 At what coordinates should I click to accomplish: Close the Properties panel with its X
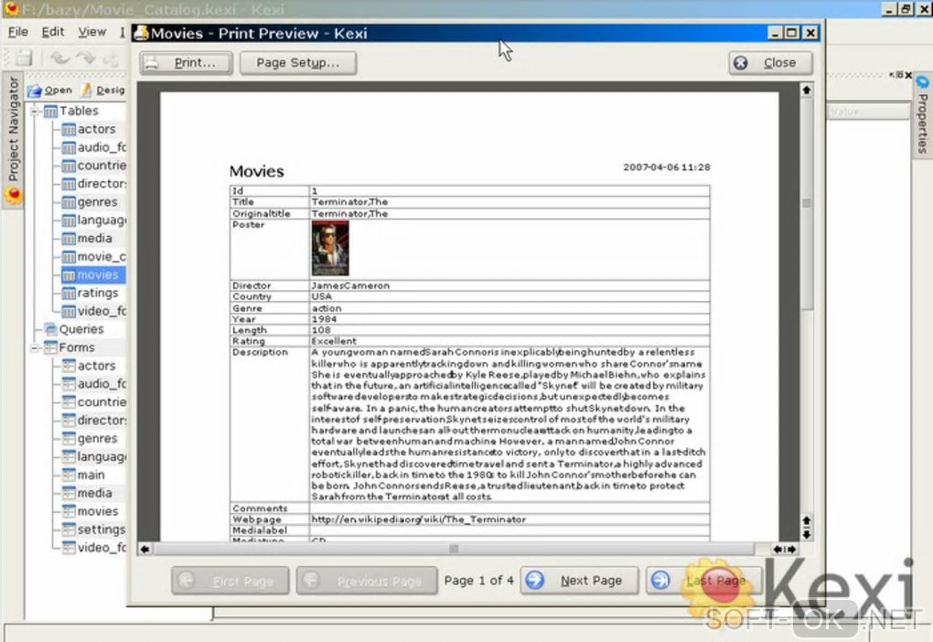(x=908, y=75)
